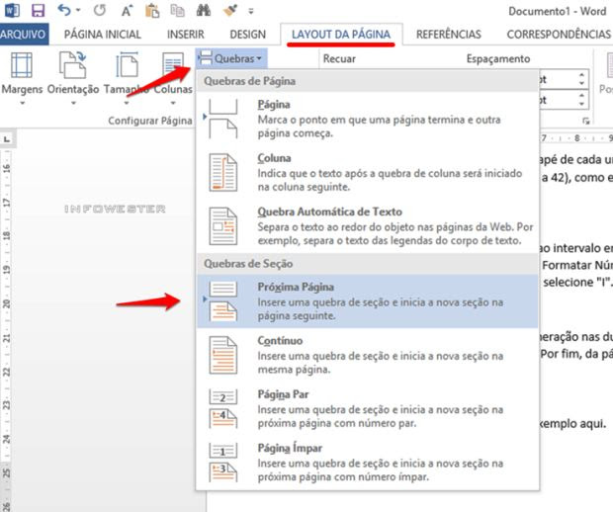Viewport: 613px width, 512px height.
Task: Switch to the DESIGN tab
Action: point(248,35)
